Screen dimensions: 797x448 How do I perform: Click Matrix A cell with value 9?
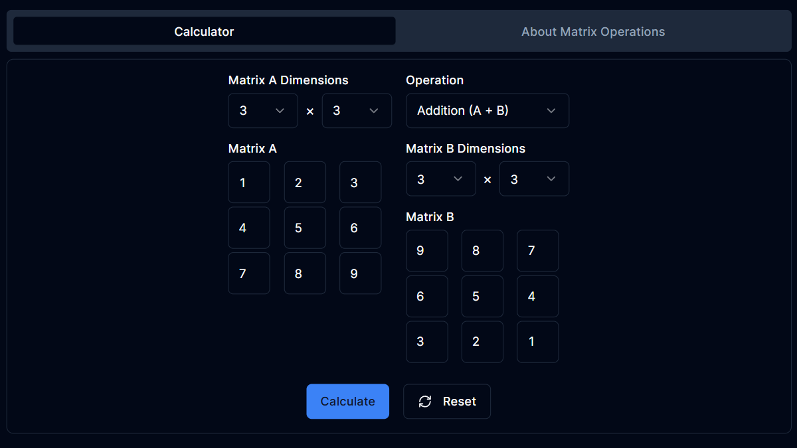(360, 273)
